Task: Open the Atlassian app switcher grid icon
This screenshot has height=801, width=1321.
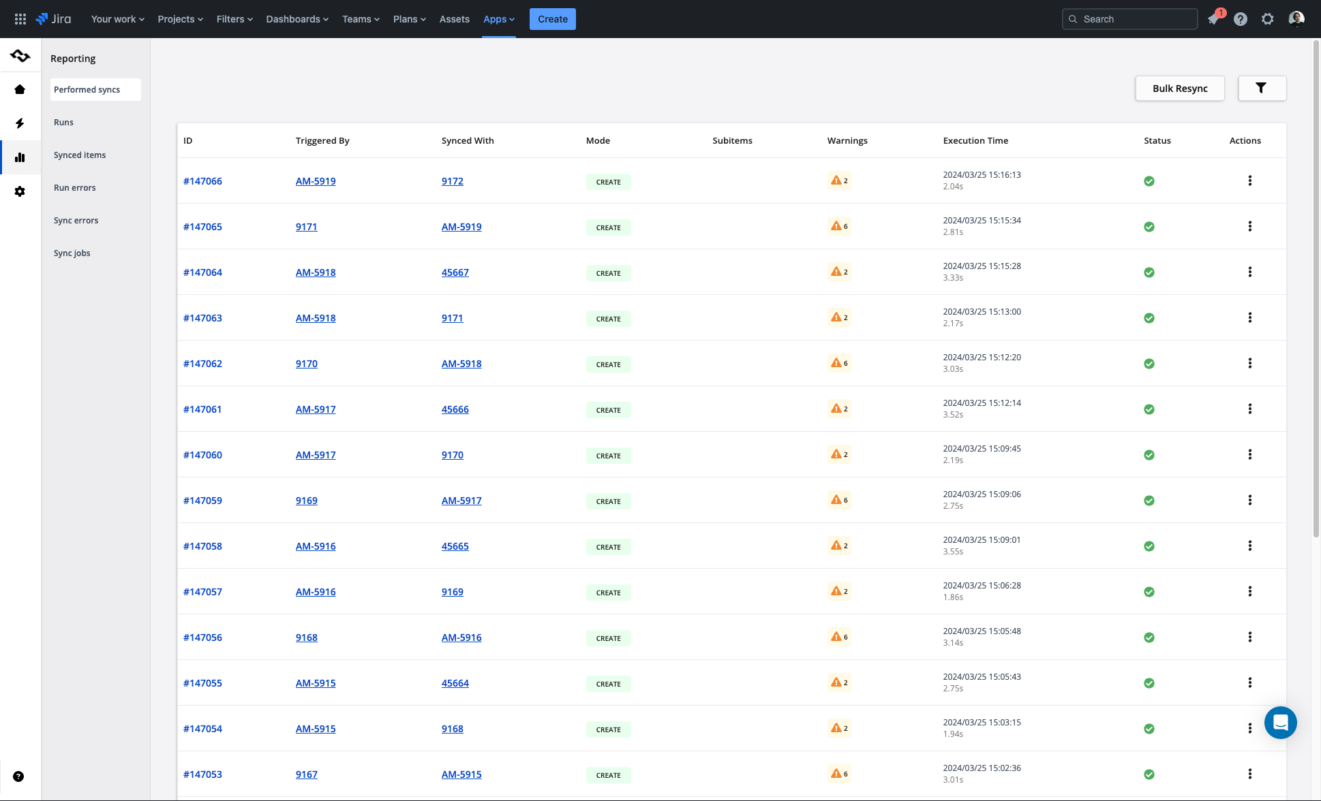Action: 20,18
